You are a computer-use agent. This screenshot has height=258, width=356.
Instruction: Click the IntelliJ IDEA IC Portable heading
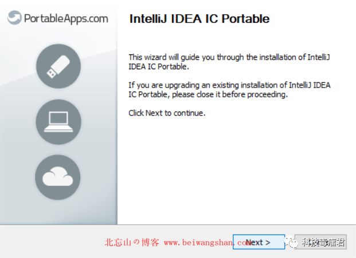pos(199,19)
